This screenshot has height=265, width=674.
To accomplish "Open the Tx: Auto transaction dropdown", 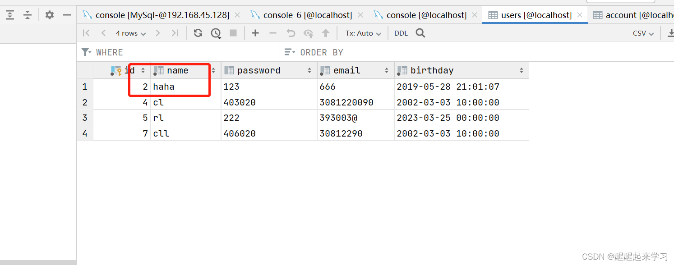I will [x=362, y=32].
